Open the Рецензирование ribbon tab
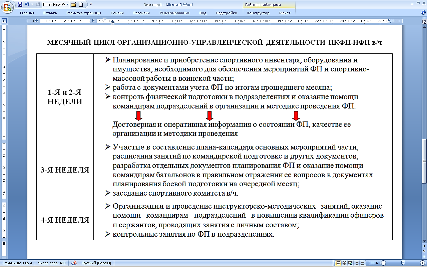427x267 pixels. (x=174, y=13)
